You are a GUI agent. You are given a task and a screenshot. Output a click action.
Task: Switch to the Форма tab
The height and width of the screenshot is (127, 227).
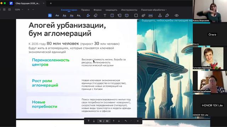coord(98,10)
